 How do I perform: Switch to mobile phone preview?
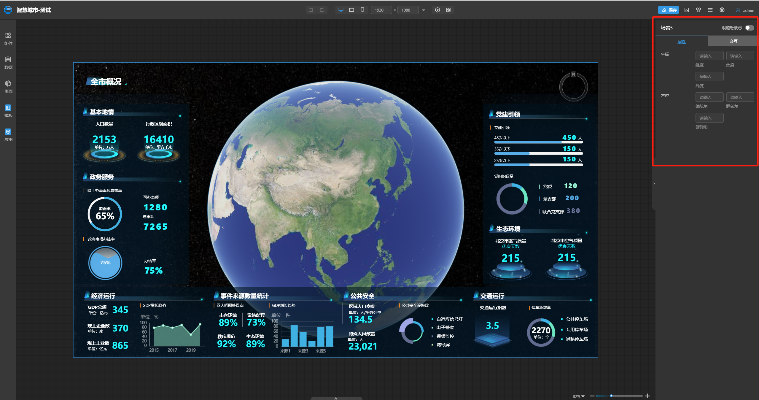(362, 10)
